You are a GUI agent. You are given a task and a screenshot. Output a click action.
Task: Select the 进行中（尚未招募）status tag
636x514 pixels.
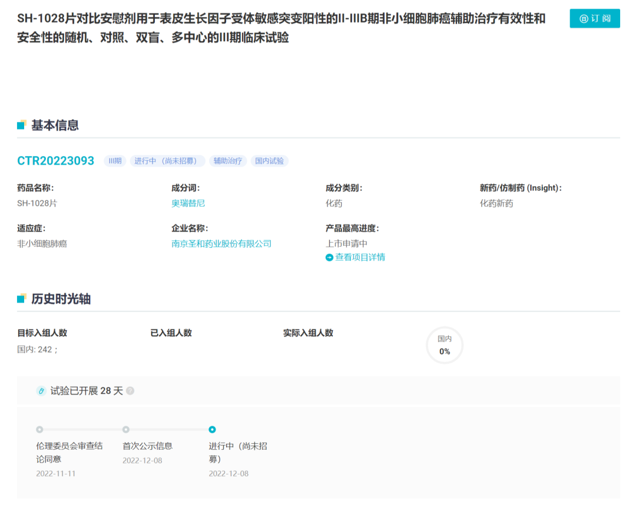pos(167,161)
